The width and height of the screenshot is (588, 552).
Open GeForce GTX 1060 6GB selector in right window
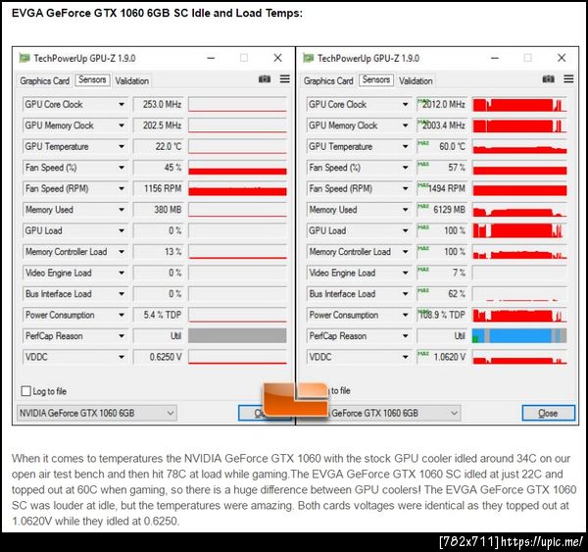395,413
